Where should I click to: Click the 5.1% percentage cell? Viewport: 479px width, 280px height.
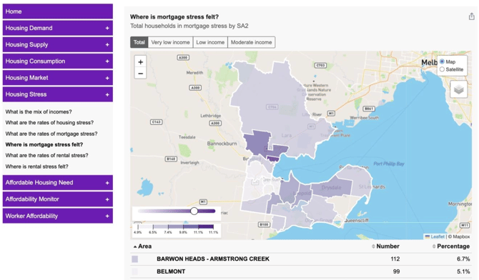463,271
